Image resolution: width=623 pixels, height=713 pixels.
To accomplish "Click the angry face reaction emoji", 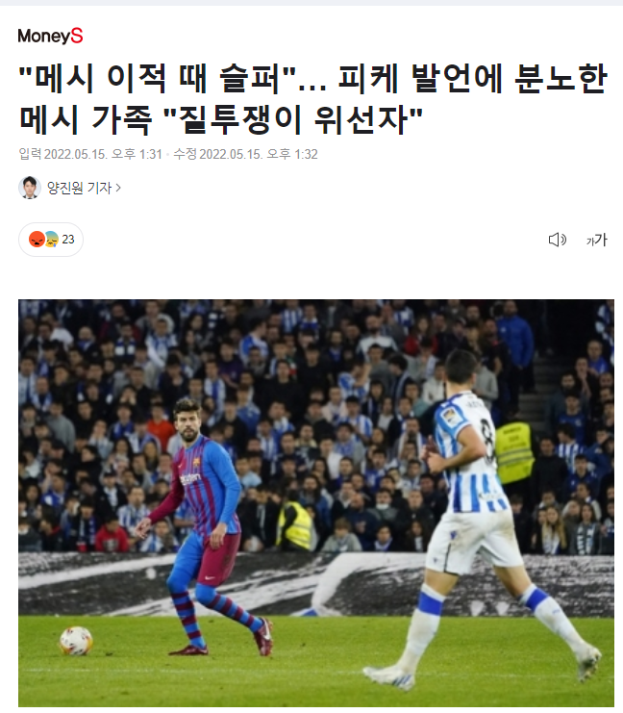I will (37, 240).
